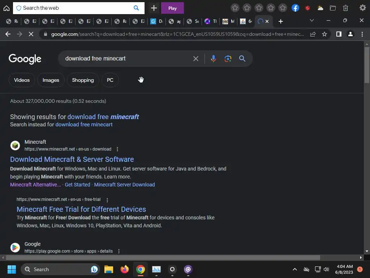370x278 pixels.
Task: Submit the search with the blue magnifier
Action: pos(242,59)
